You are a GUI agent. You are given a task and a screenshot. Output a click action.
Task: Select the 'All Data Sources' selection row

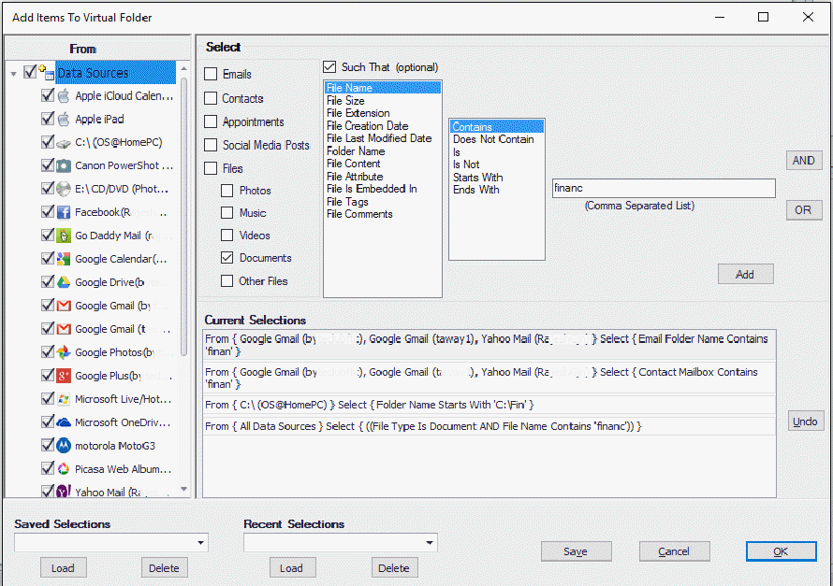click(x=489, y=426)
